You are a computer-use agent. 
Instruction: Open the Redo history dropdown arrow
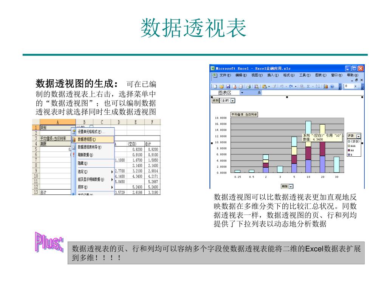[296, 86]
